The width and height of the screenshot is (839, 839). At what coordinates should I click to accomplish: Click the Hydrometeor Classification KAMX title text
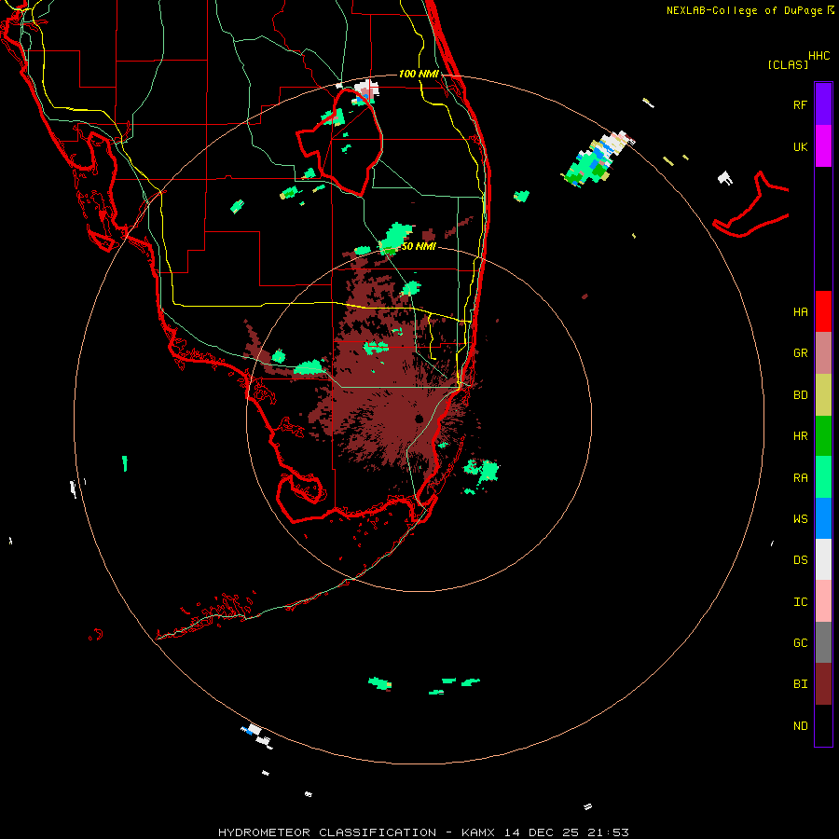[423, 832]
